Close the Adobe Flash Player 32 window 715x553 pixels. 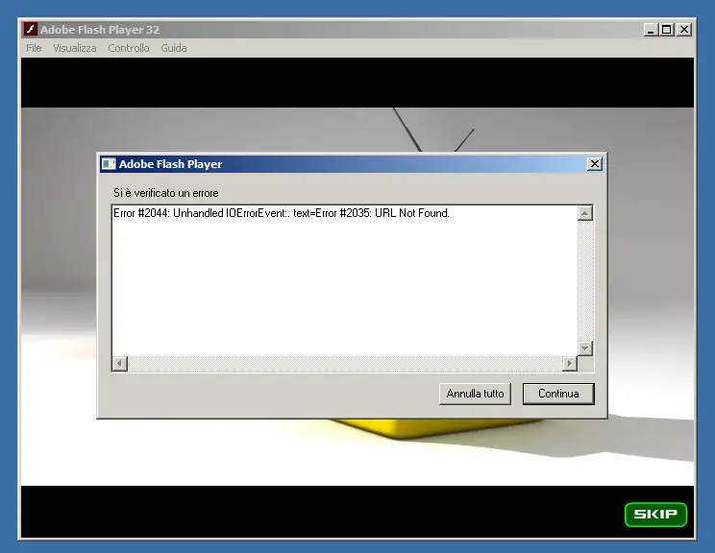(684, 30)
